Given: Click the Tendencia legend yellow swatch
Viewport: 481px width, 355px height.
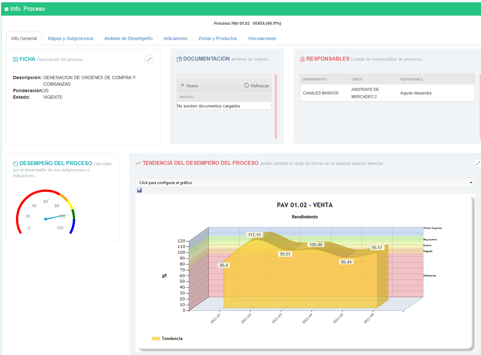Looking at the screenshot, I should (x=156, y=339).
